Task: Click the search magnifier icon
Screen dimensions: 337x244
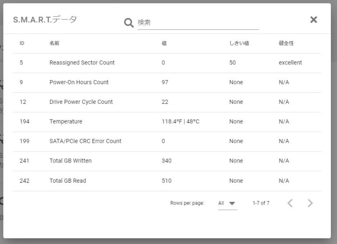Action: point(129,22)
